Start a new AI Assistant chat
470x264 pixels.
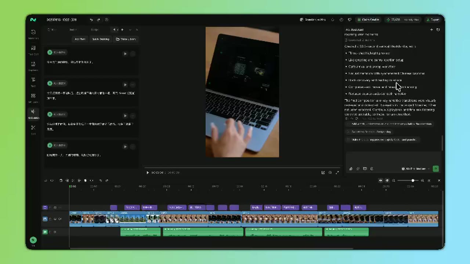click(431, 30)
